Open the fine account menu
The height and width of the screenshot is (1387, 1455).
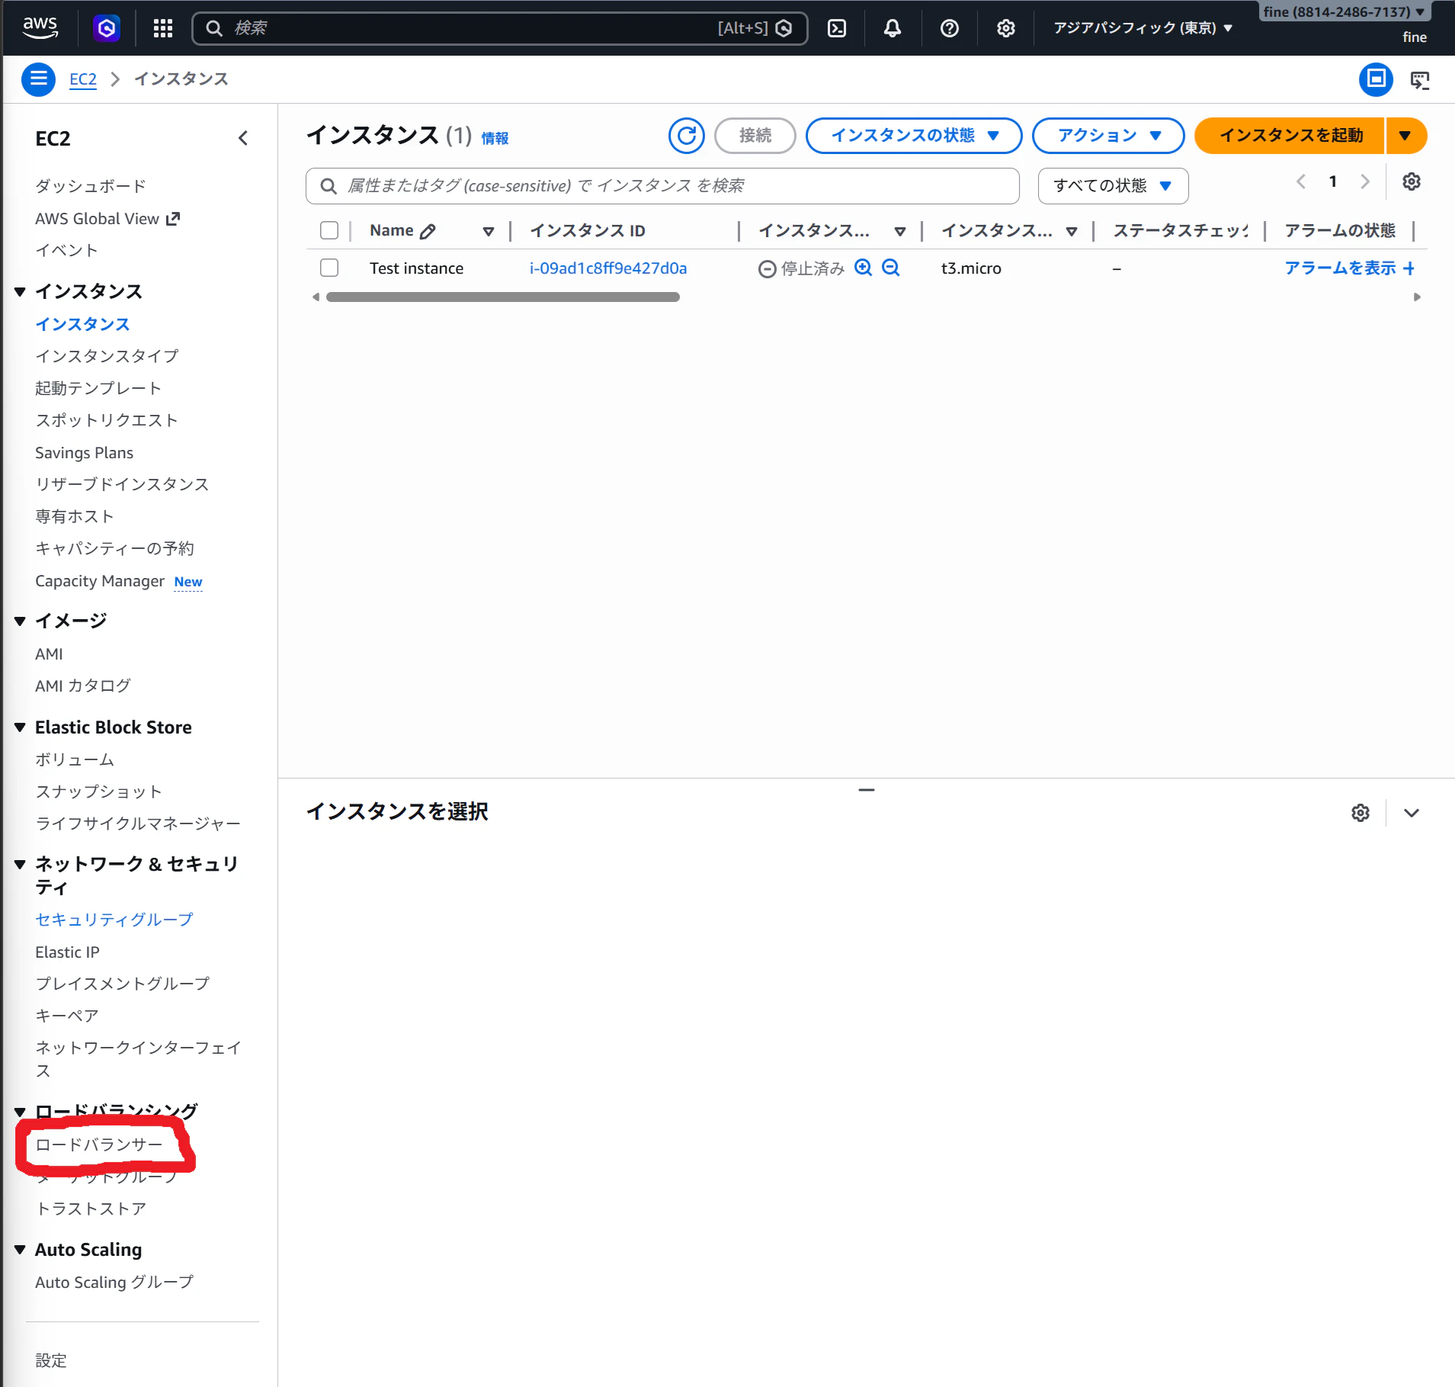pyautogui.click(x=1345, y=11)
